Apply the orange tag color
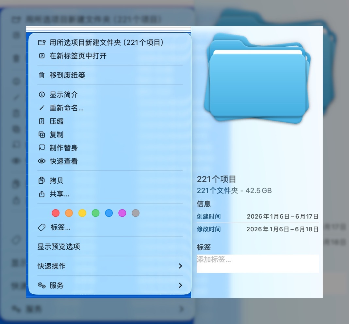Viewport: 349px width, 324px height. click(69, 213)
